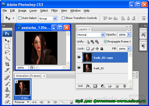Click the lock all padlock icon
The height and width of the screenshot is (106, 149).
(102, 49)
